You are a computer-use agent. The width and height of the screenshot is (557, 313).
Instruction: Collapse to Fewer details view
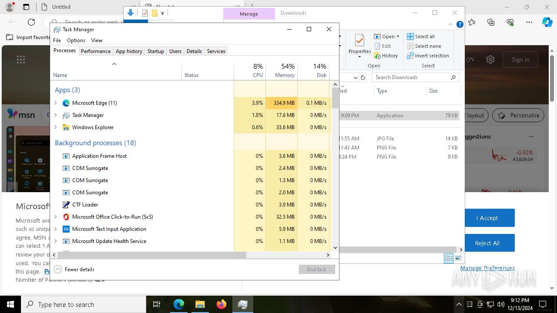[74, 270]
